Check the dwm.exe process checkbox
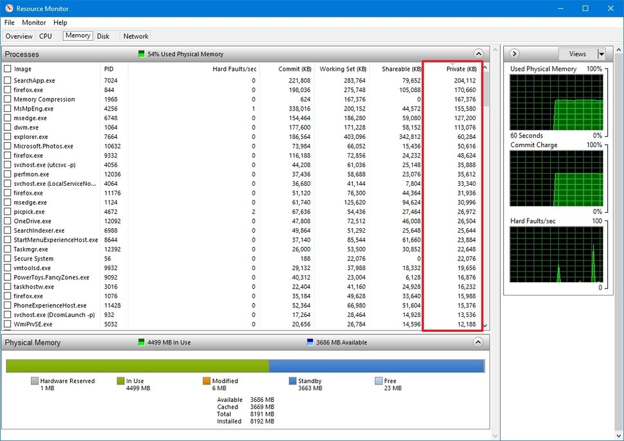 [x=8, y=127]
